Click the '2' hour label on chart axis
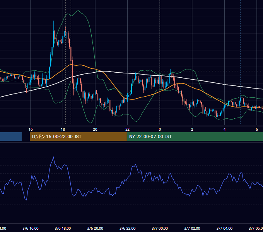Screen dimensions: 263x232 coord(192,130)
